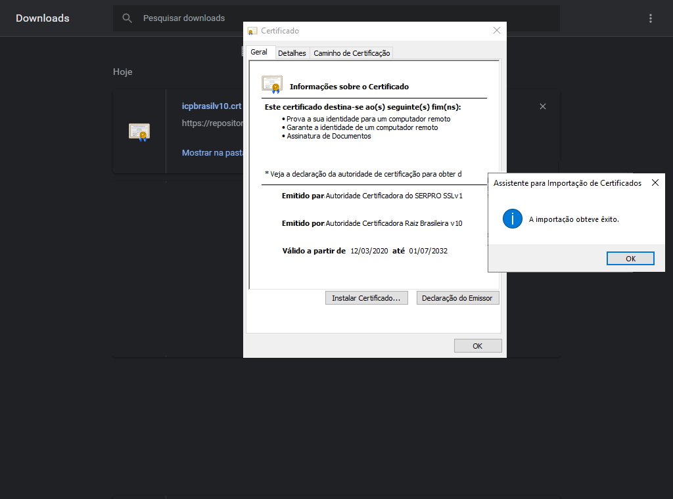Close the Certificado window
The image size is (673, 499).
tap(497, 31)
